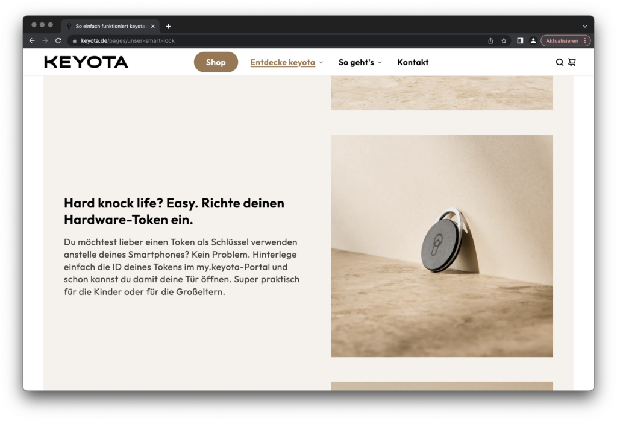Click the share page icon
Image resolution: width=617 pixels, height=421 pixels.
point(490,41)
